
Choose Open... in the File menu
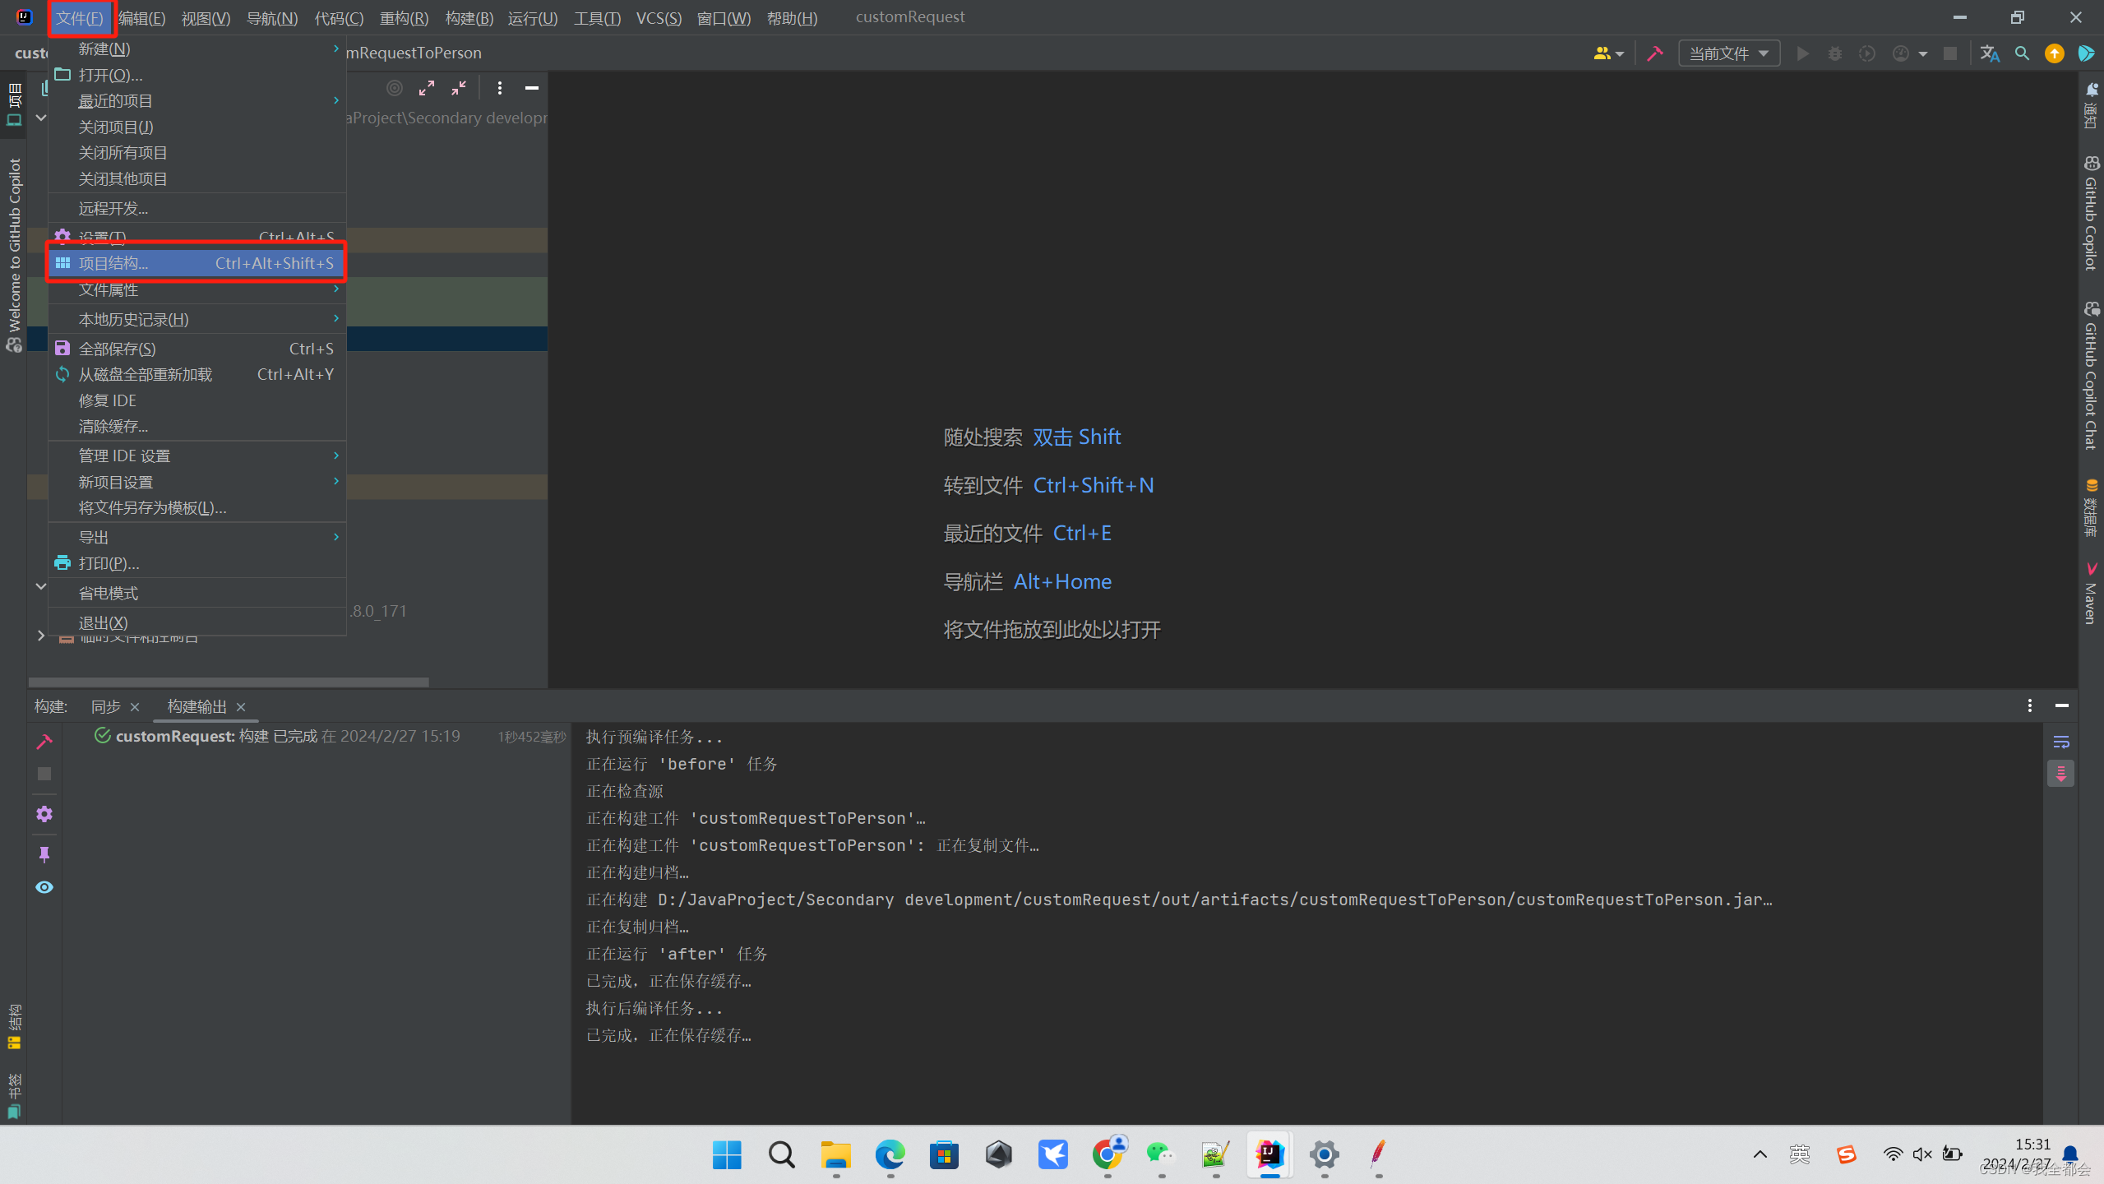click(197, 75)
